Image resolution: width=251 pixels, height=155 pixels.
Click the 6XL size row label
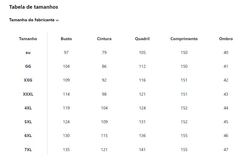pyautogui.click(x=28, y=136)
